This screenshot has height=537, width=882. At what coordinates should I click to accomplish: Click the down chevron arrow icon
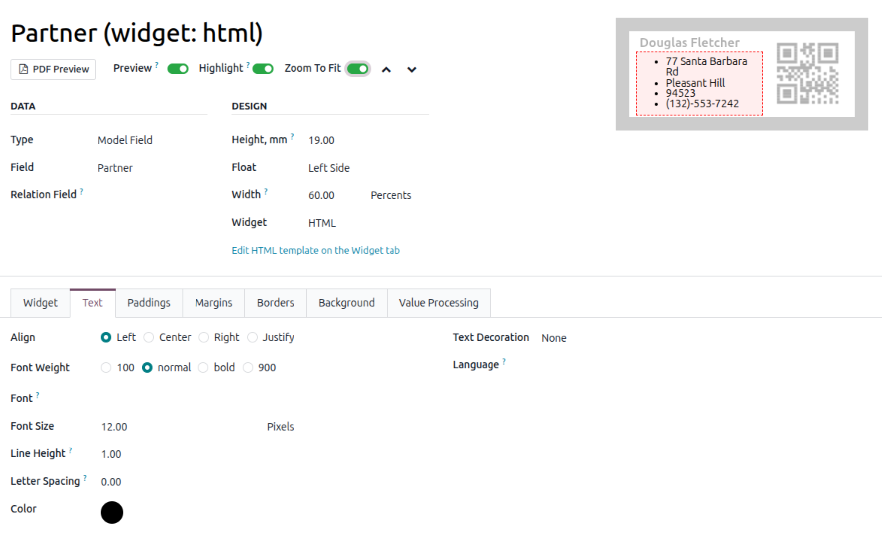pyautogui.click(x=411, y=70)
